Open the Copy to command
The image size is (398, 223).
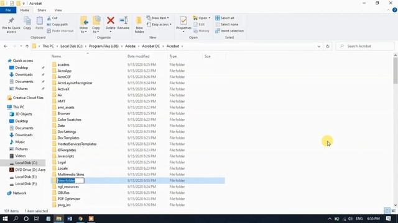click(x=96, y=25)
